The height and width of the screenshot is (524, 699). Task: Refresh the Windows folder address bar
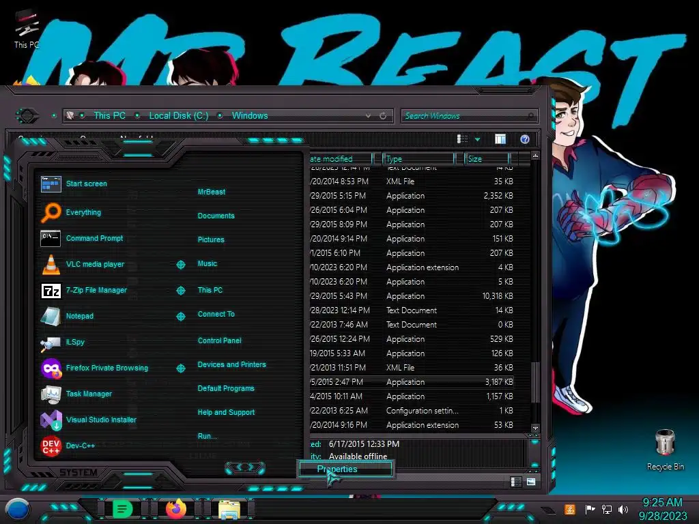click(x=383, y=116)
